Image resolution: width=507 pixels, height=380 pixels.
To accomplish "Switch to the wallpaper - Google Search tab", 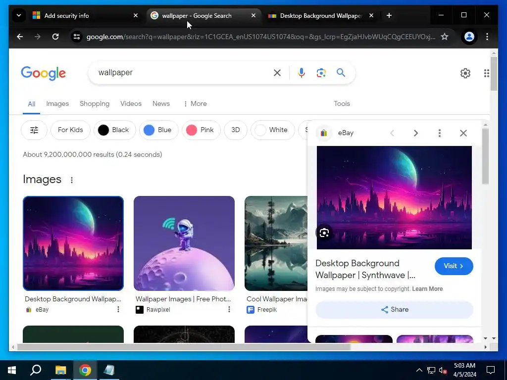I will coord(204,15).
